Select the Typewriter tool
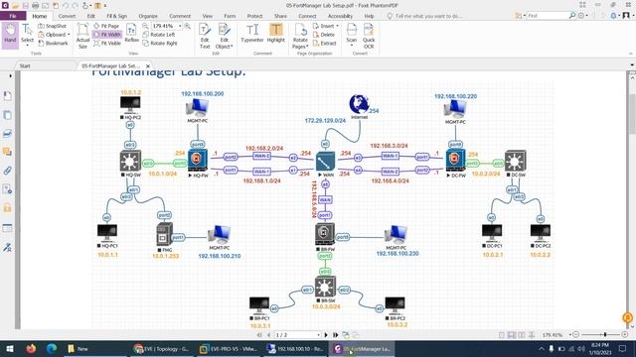 click(251, 33)
